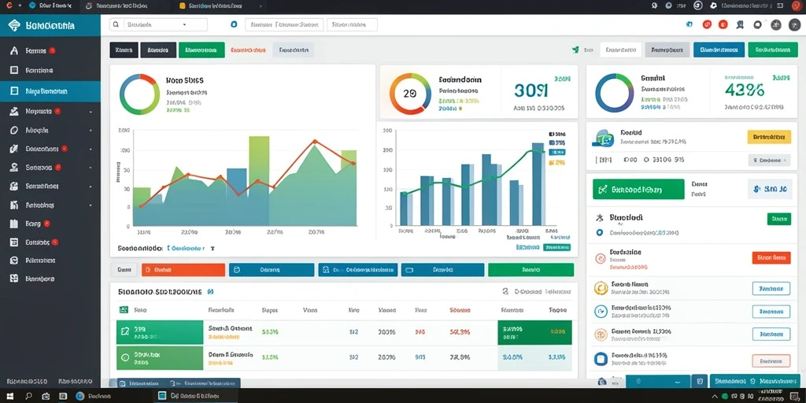Expand the fourth sidebar item using its chevron
The image size is (806, 403).
point(91,112)
